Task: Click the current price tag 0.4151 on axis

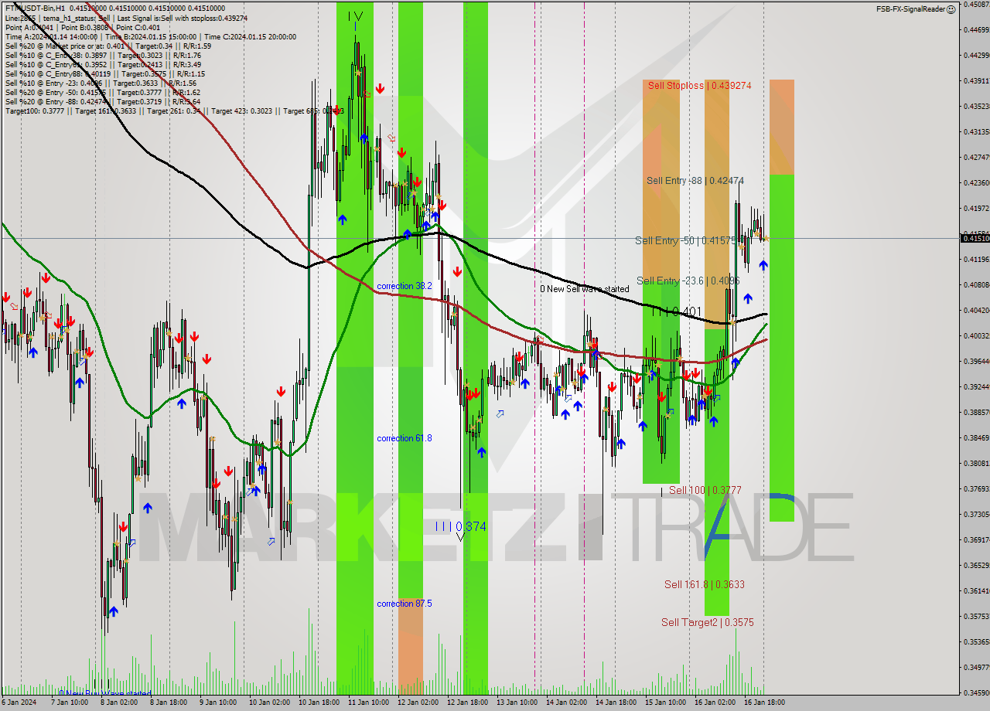Action: coord(975,238)
